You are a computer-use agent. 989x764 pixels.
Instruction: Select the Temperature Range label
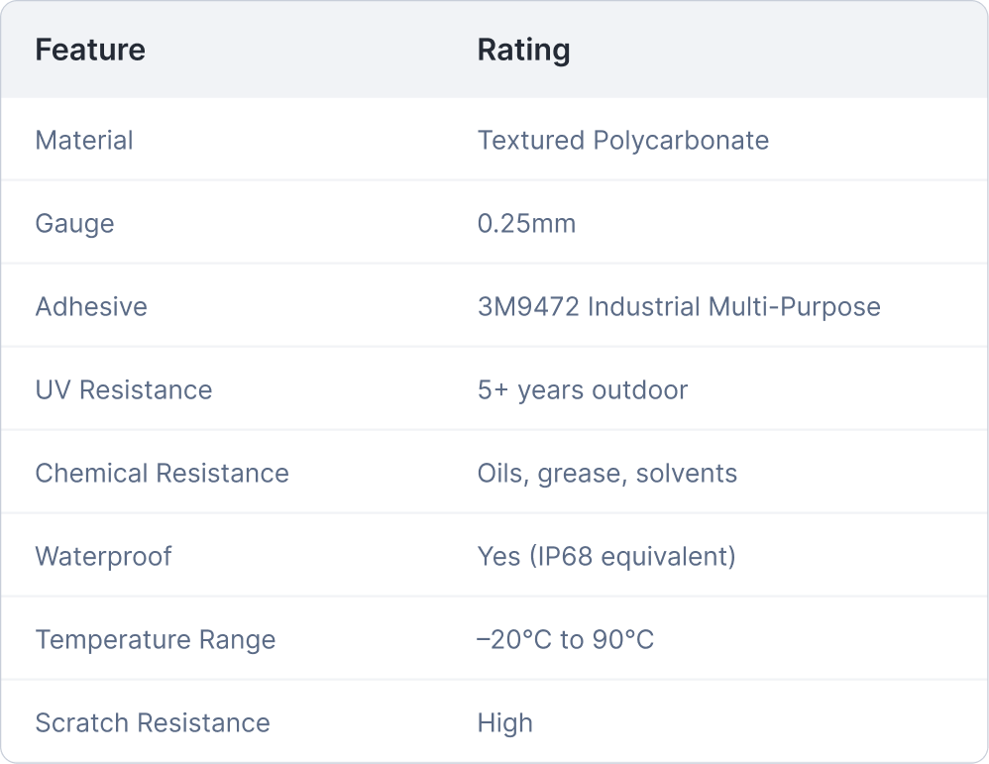(x=156, y=639)
